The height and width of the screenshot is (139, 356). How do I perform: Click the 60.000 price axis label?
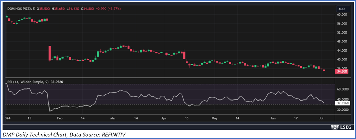pyautogui.click(x=342, y=15)
